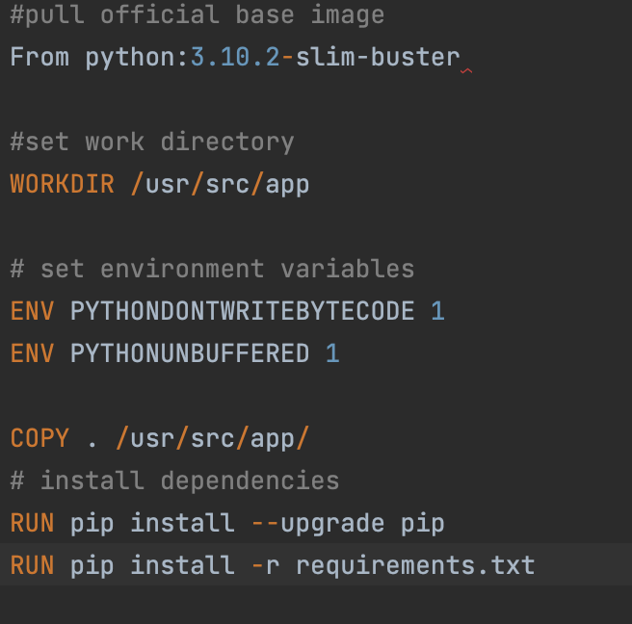Screen dimensions: 632x624
Task: Click the WORKDIR instruction keyword
Action: click(62, 184)
